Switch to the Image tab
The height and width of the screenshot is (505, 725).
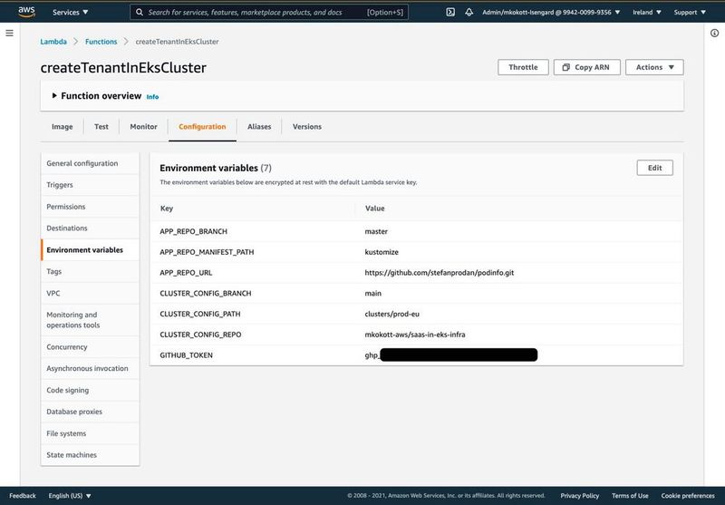(x=62, y=127)
